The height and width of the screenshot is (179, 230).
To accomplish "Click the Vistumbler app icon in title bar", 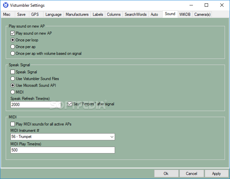I will [6, 5].
